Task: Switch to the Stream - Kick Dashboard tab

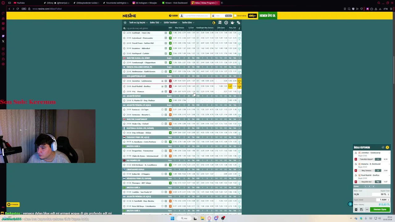Action: (x=175, y=3)
